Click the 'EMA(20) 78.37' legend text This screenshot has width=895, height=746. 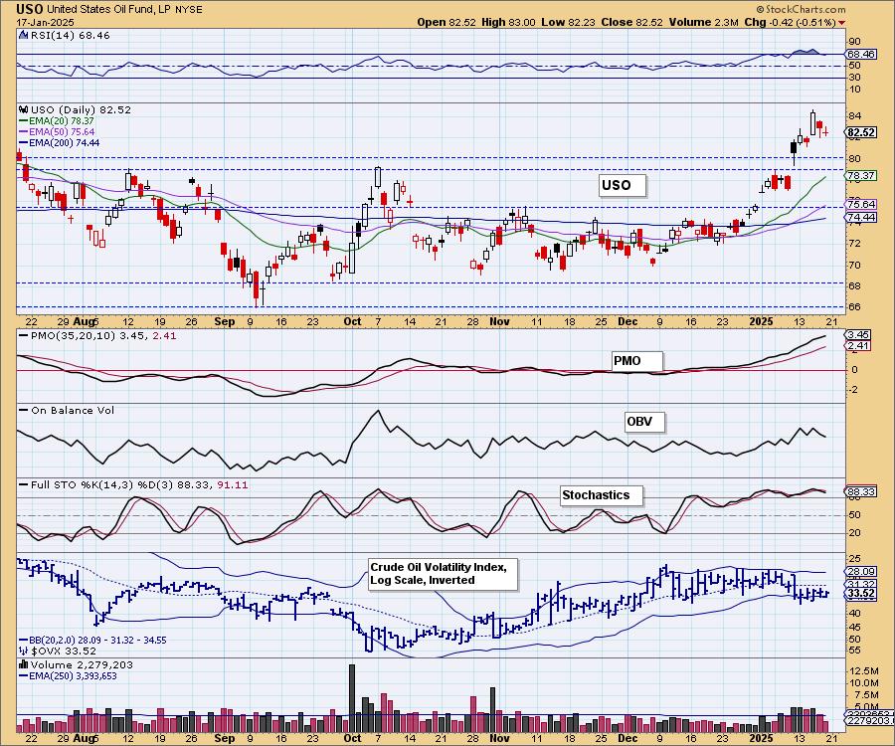pos(61,121)
